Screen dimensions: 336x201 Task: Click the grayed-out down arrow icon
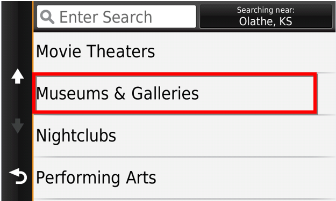18,126
